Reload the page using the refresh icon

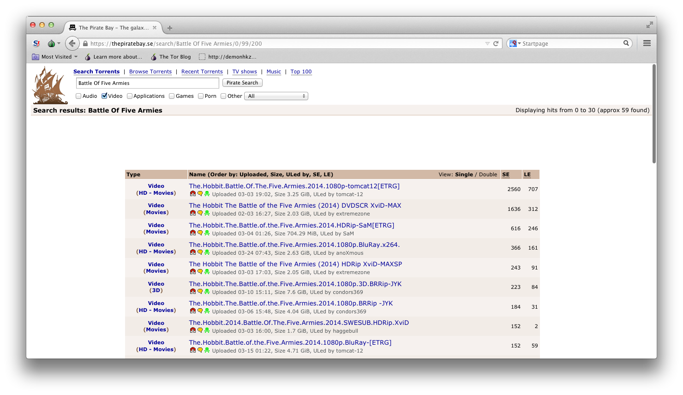pos(496,43)
